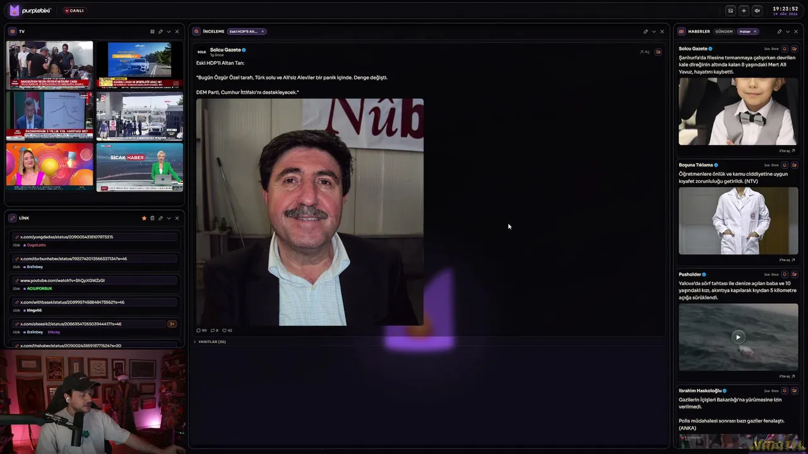This screenshot has height=454, width=808.
Task: Collapse the HABERLER panel using its chevron
Action: [x=788, y=32]
